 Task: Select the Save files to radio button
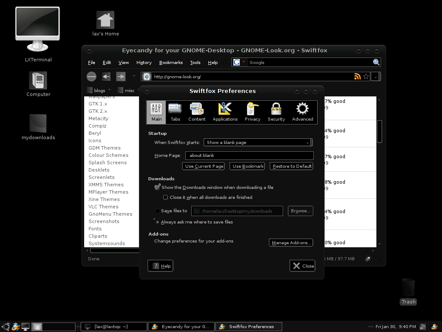tap(158, 211)
